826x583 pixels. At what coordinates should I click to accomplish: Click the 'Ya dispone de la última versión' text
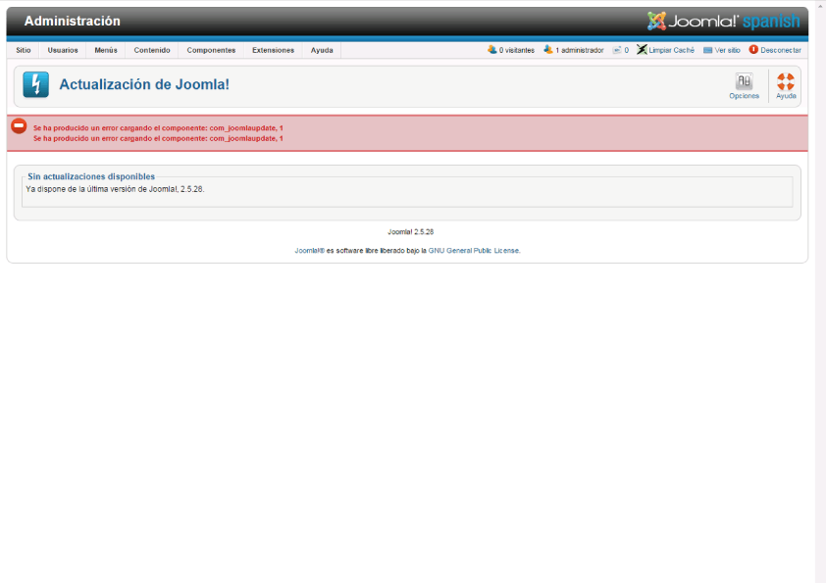(x=115, y=189)
